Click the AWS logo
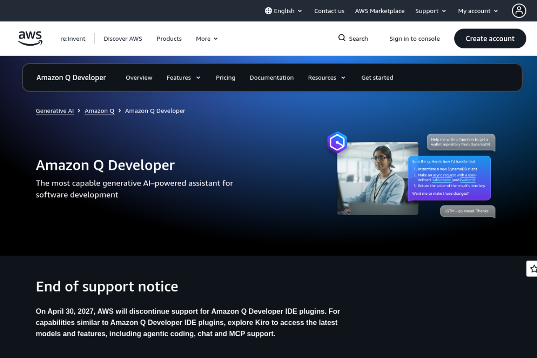This screenshot has width=537, height=358. coord(30,39)
